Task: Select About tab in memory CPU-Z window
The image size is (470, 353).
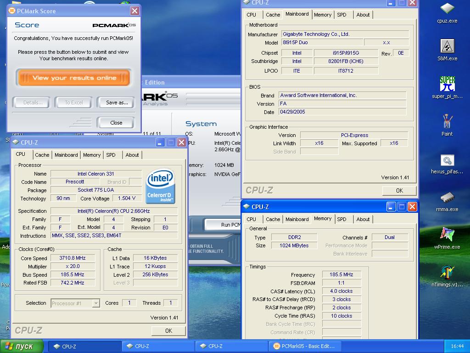Action: pos(363,219)
